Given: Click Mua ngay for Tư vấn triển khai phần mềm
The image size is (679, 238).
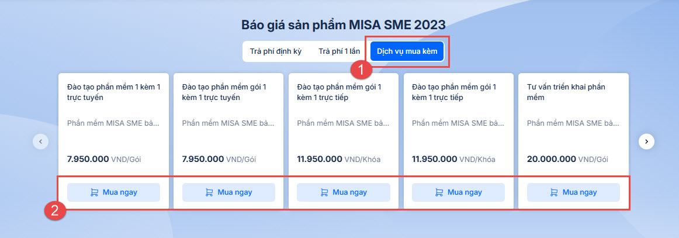Looking at the screenshot, I should click(573, 192).
